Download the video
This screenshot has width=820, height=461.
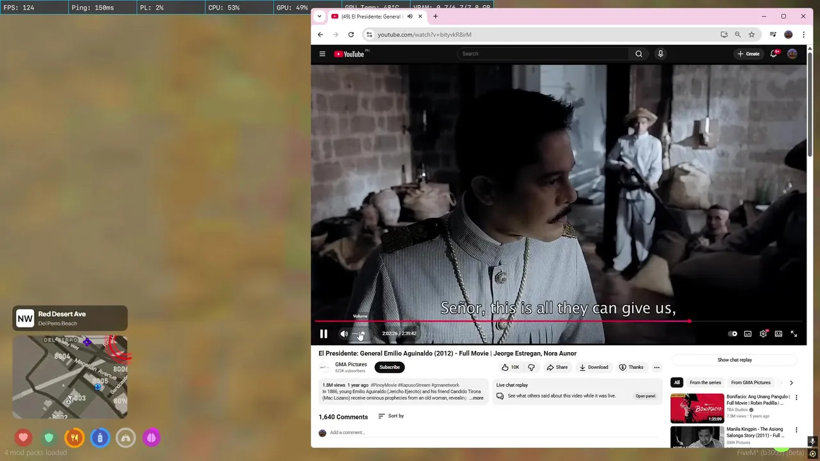point(594,367)
